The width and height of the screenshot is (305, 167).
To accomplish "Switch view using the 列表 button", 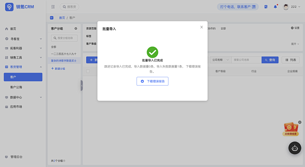I will pyautogui.click(x=291, y=60).
